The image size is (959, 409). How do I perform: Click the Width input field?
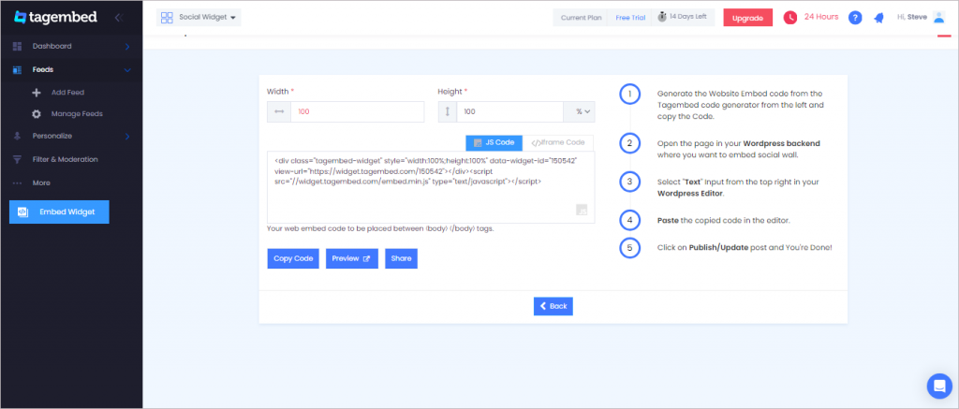click(x=357, y=112)
